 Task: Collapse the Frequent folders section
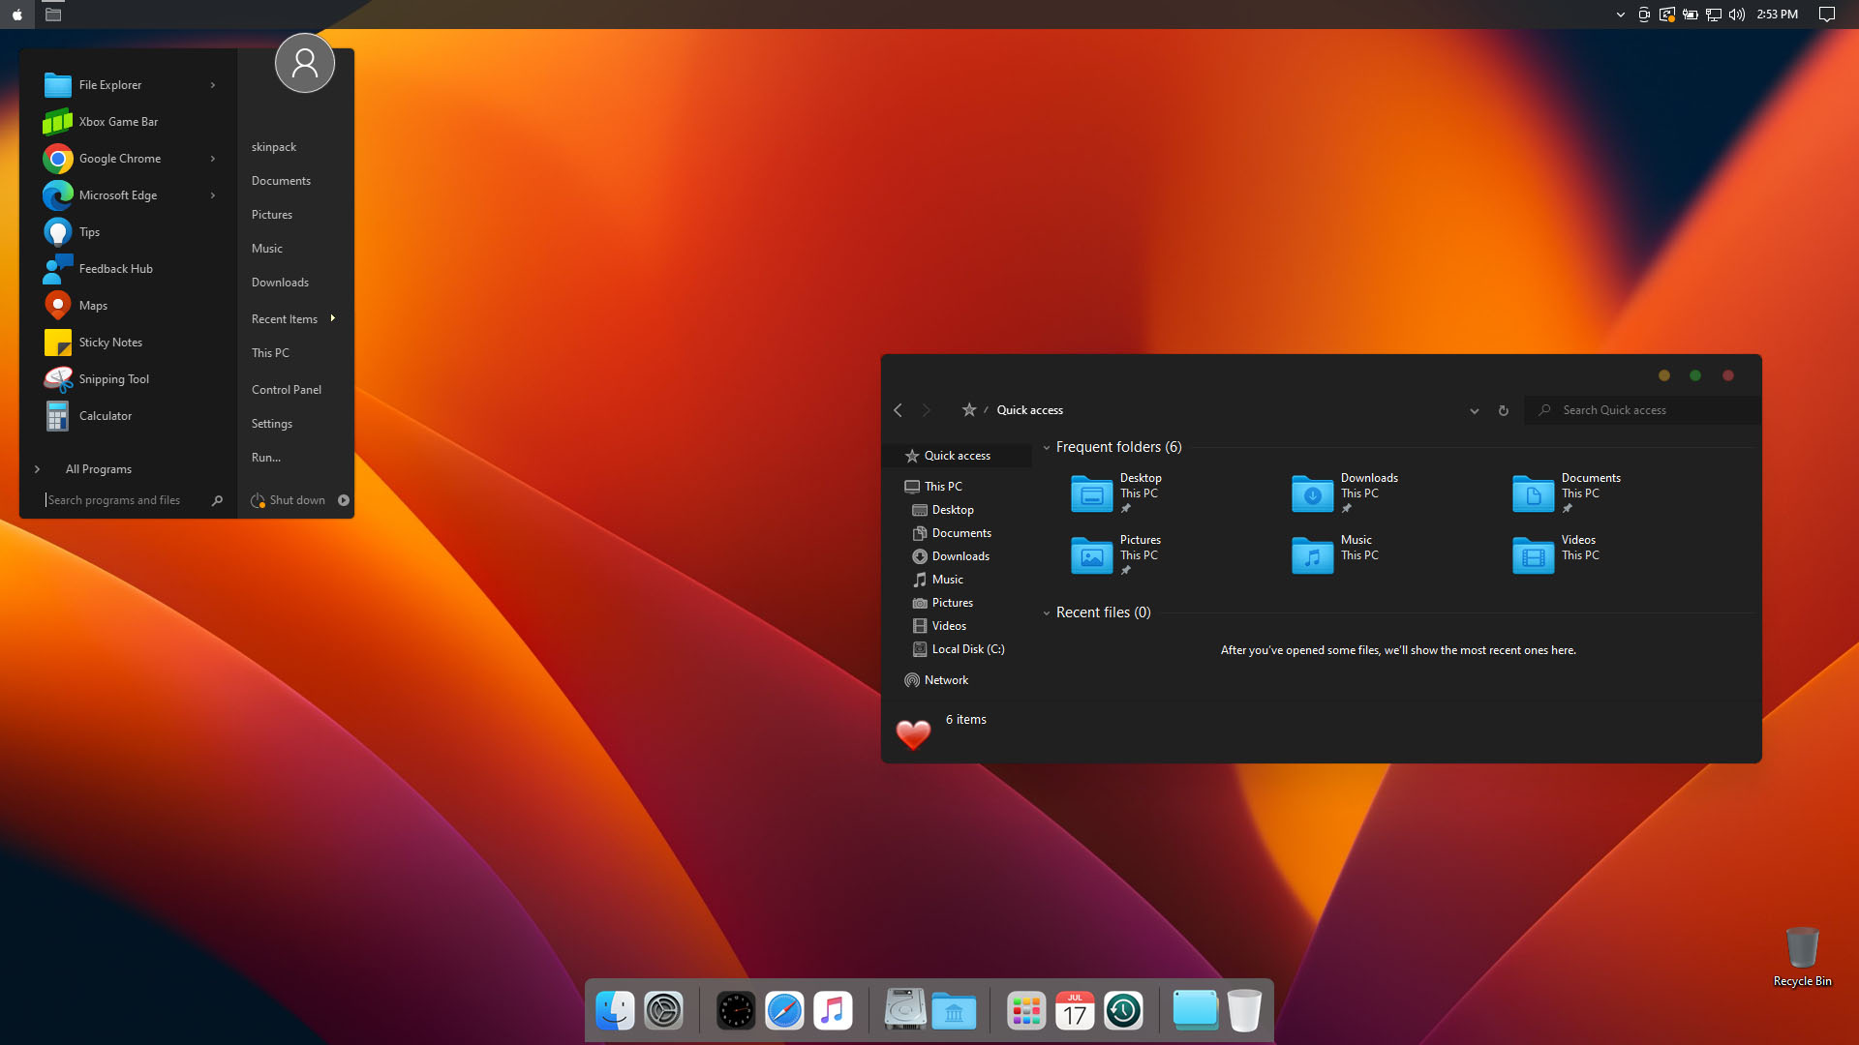(x=1047, y=448)
